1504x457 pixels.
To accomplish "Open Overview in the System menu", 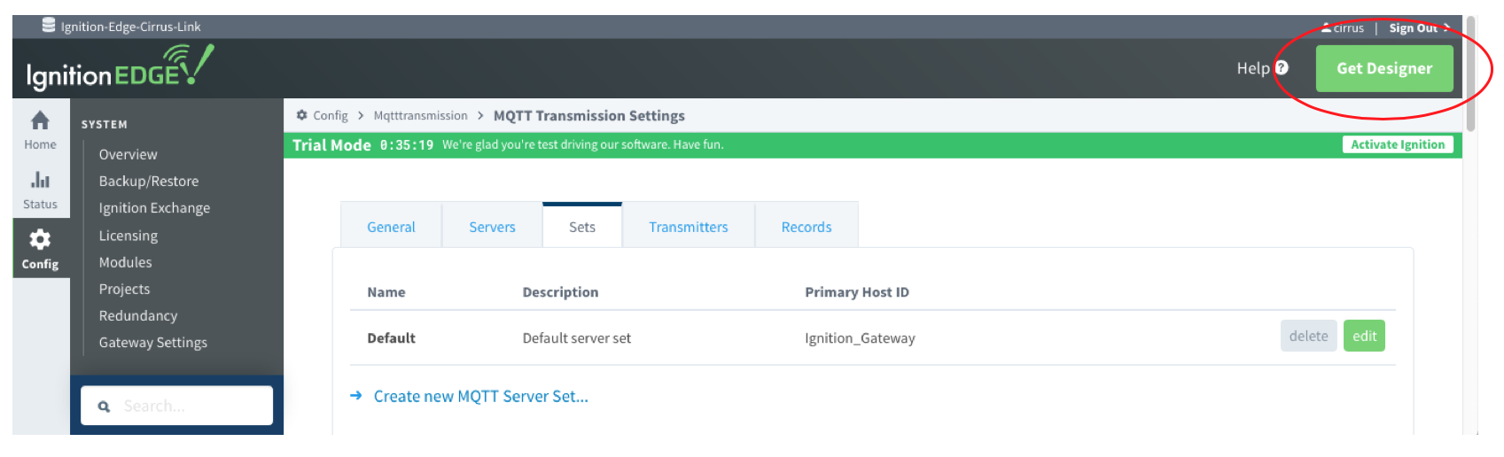I will pos(129,154).
